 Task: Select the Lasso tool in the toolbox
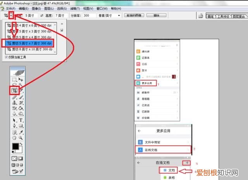click(15, 85)
